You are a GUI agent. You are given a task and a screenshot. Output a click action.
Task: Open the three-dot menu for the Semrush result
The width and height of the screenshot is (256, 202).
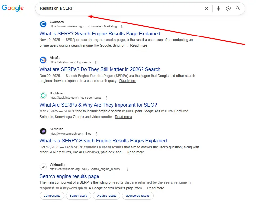[x=96, y=134]
